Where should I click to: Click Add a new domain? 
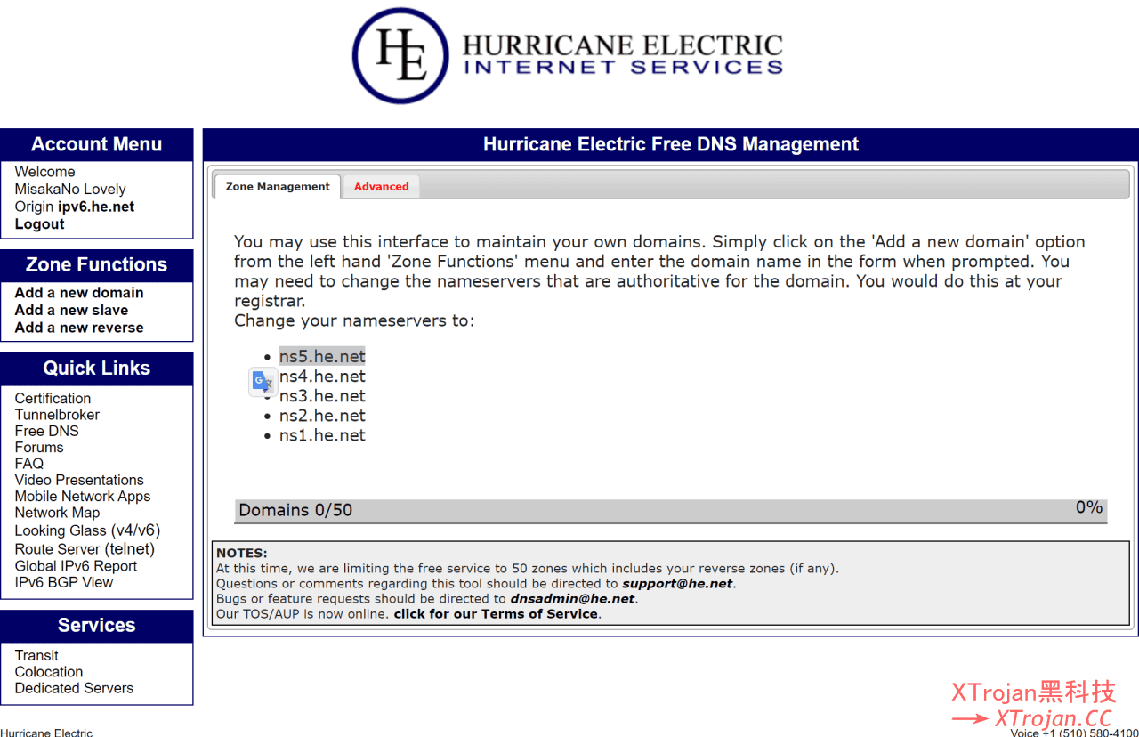pos(79,293)
